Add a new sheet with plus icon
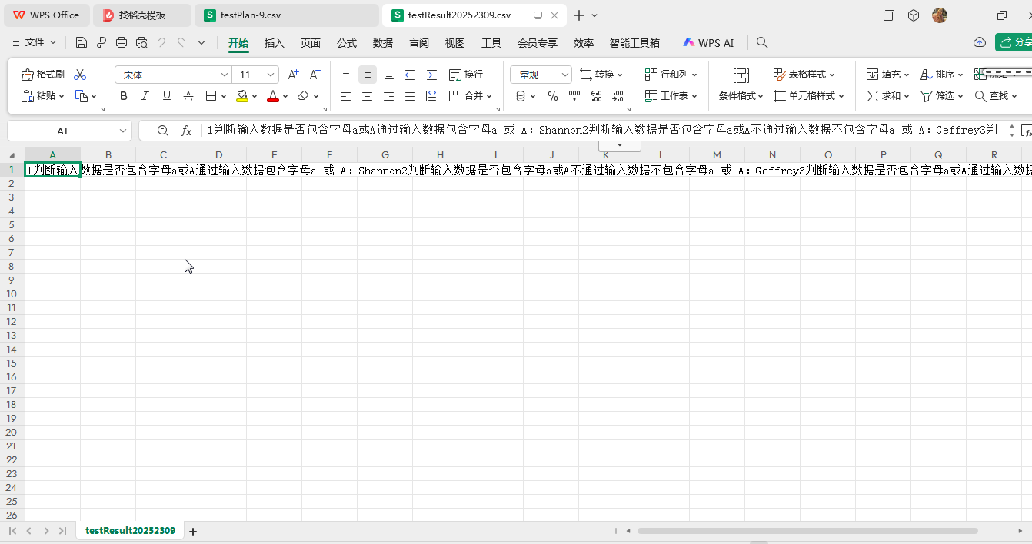Screen dimensions: 1032x544 [193, 531]
